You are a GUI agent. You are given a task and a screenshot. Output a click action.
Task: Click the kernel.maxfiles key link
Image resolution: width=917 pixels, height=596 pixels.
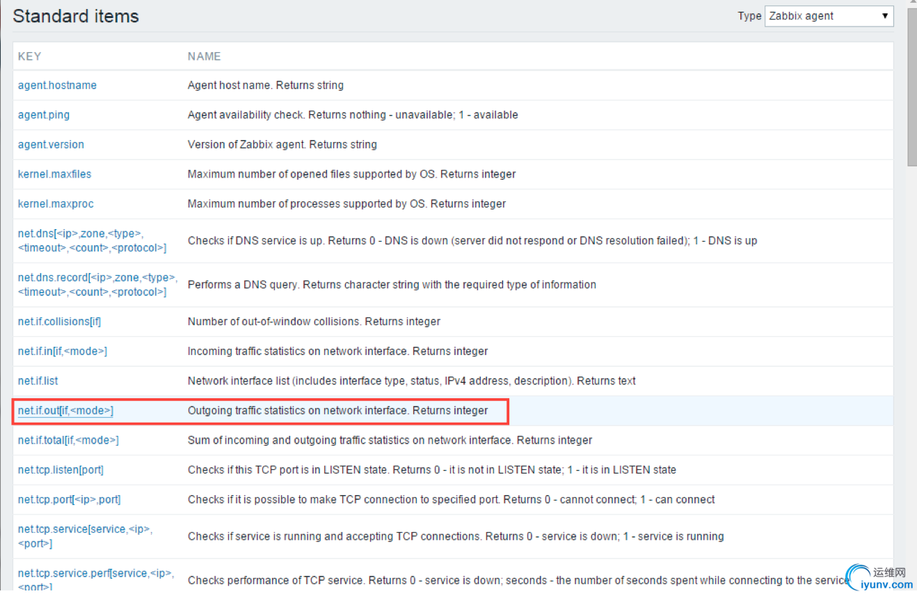click(54, 174)
